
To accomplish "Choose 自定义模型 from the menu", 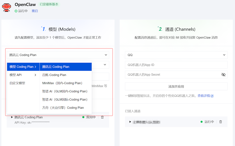I will point(23,83).
